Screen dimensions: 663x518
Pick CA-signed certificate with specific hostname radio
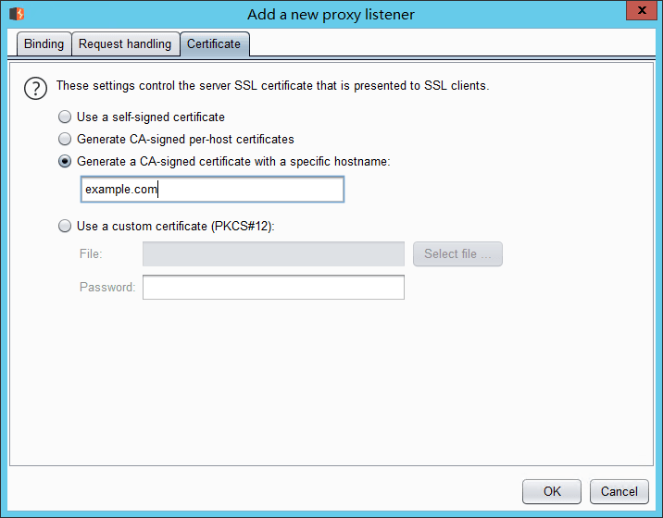pyautogui.click(x=65, y=161)
